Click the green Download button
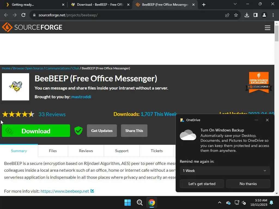279x209 pixels. 36,131
